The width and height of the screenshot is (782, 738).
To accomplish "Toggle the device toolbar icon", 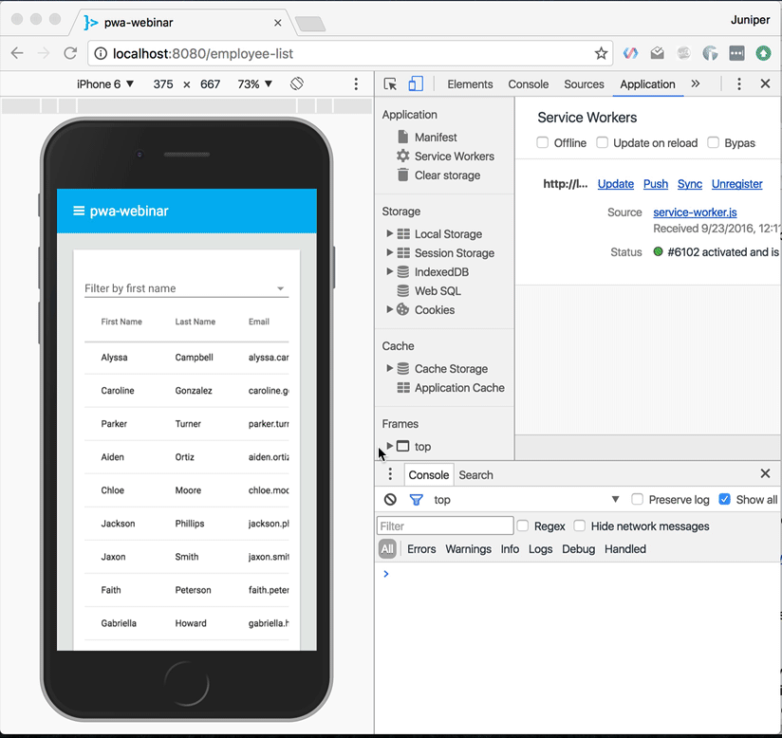I will pos(416,84).
